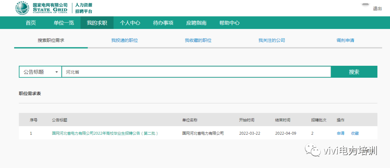The height and width of the screenshot is (168, 390).
Task: Switch to 我收藏的职位 tab
Action: (x=198, y=40)
